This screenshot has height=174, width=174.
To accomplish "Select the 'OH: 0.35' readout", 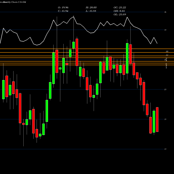I will pyautogui.click(x=119, y=11).
